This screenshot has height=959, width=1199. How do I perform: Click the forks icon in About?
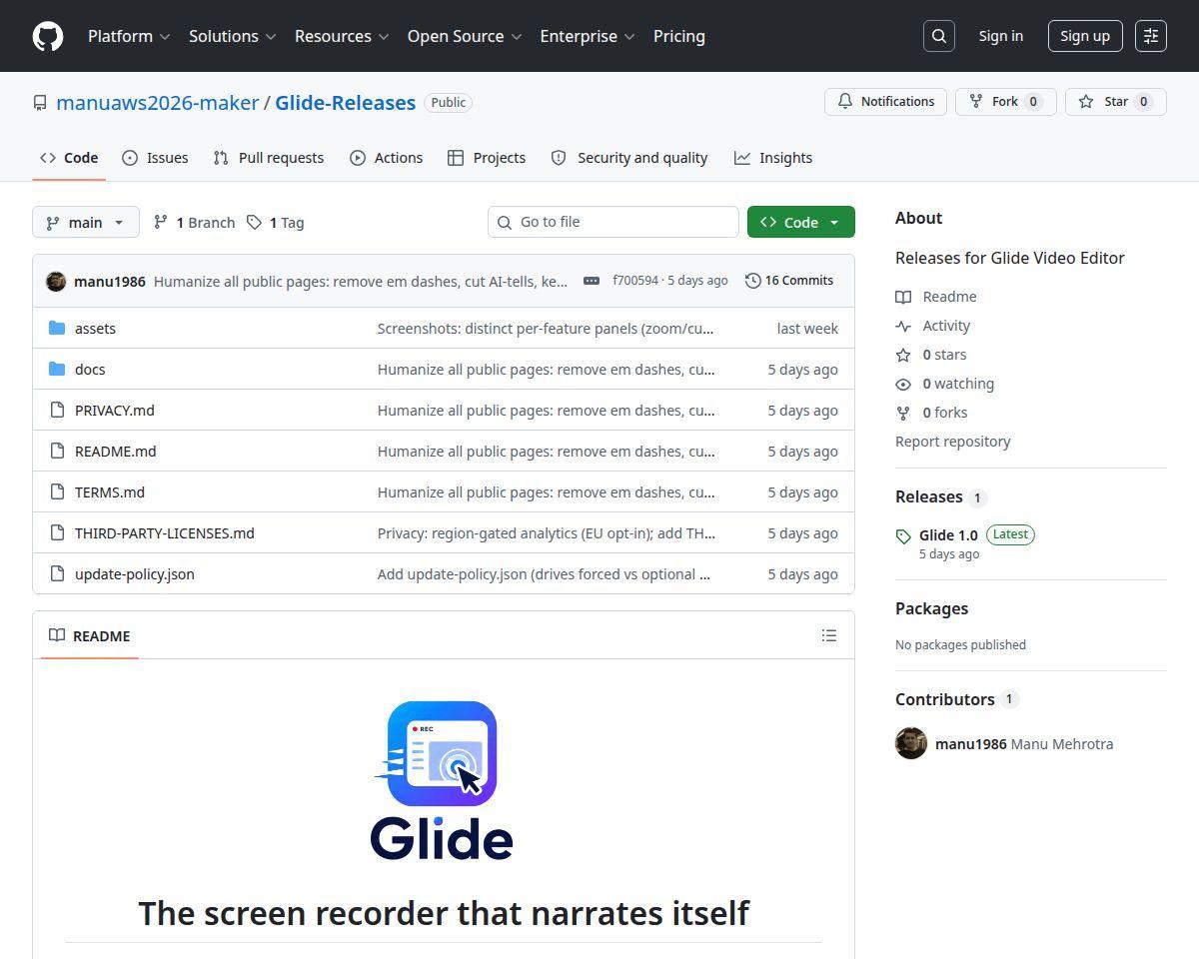pos(903,413)
